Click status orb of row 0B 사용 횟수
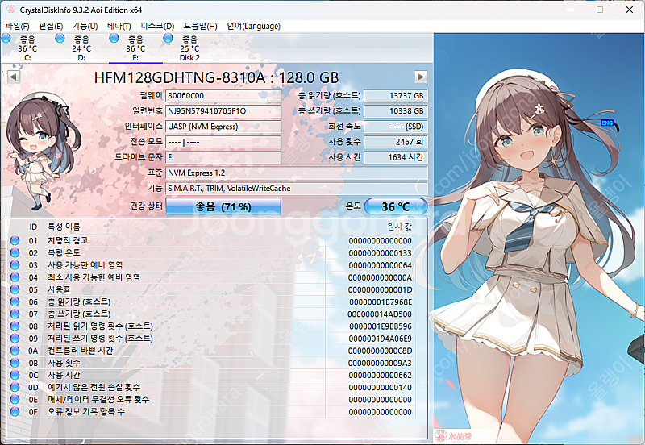 pyautogui.click(x=15, y=363)
